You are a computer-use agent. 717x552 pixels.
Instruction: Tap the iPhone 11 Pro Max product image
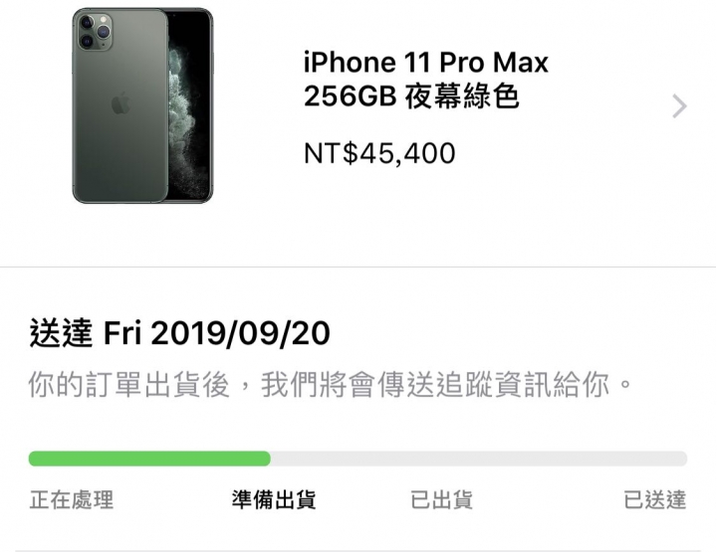(x=142, y=105)
